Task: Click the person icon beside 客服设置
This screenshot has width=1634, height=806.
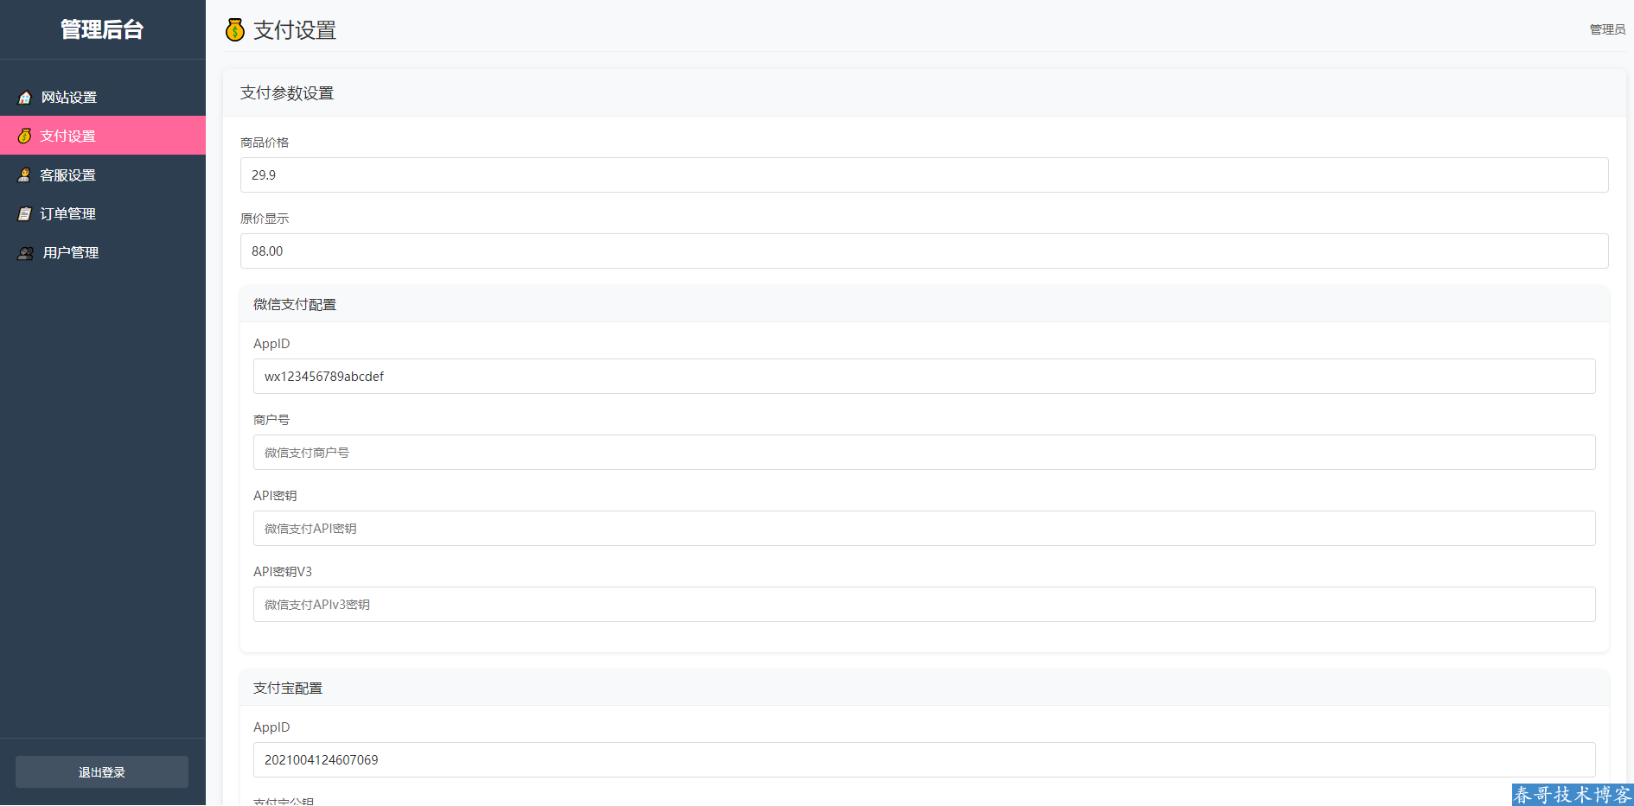Action: (x=24, y=175)
